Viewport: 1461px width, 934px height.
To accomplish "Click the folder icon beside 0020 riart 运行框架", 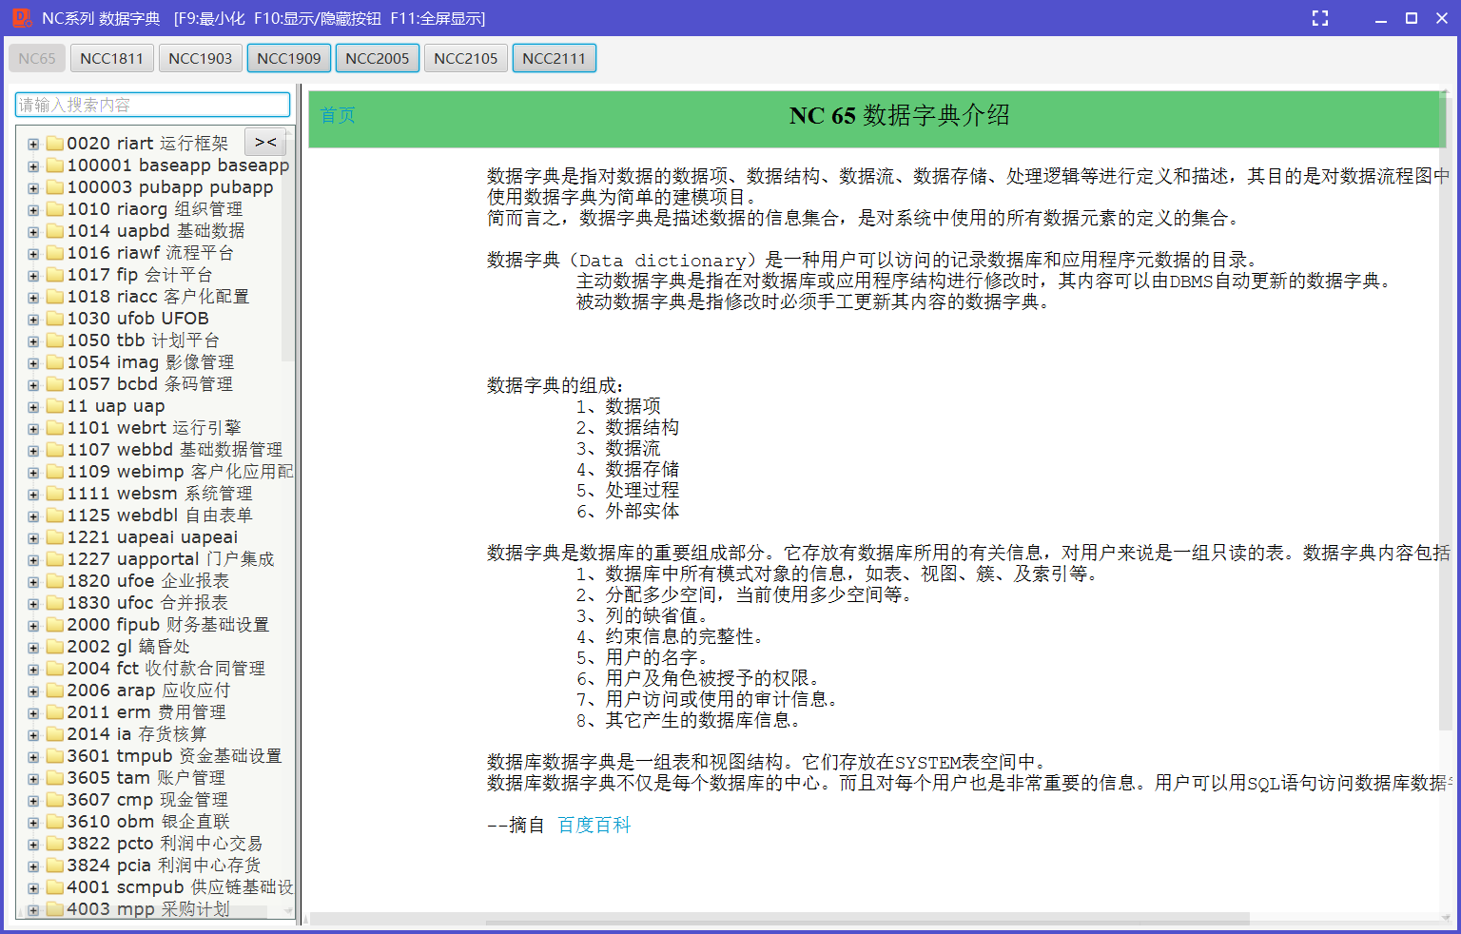I will (x=54, y=143).
